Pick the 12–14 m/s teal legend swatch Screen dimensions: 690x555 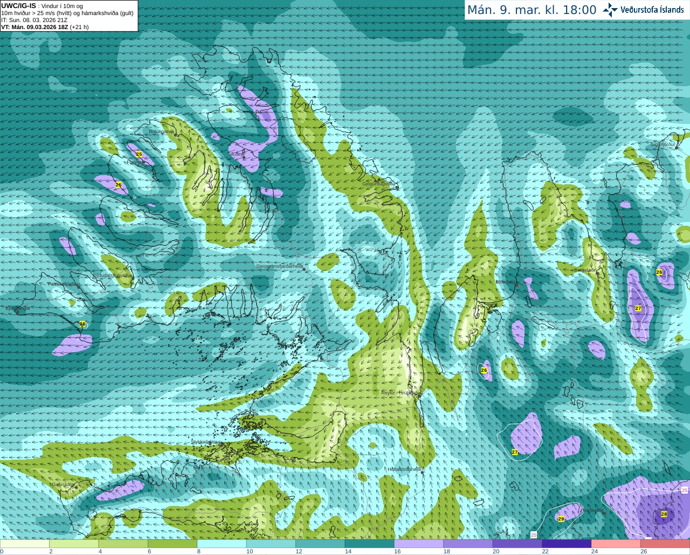pyautogui.click(x=320, y=544)
